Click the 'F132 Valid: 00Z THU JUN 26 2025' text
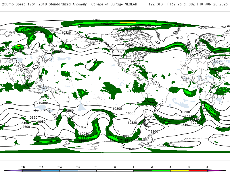This screenshot has width=230, height=172. coord(198,4)
